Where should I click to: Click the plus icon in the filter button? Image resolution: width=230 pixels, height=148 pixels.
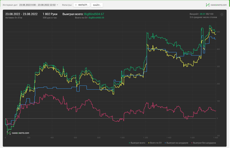pyautogui.click(x=76, y=5)
